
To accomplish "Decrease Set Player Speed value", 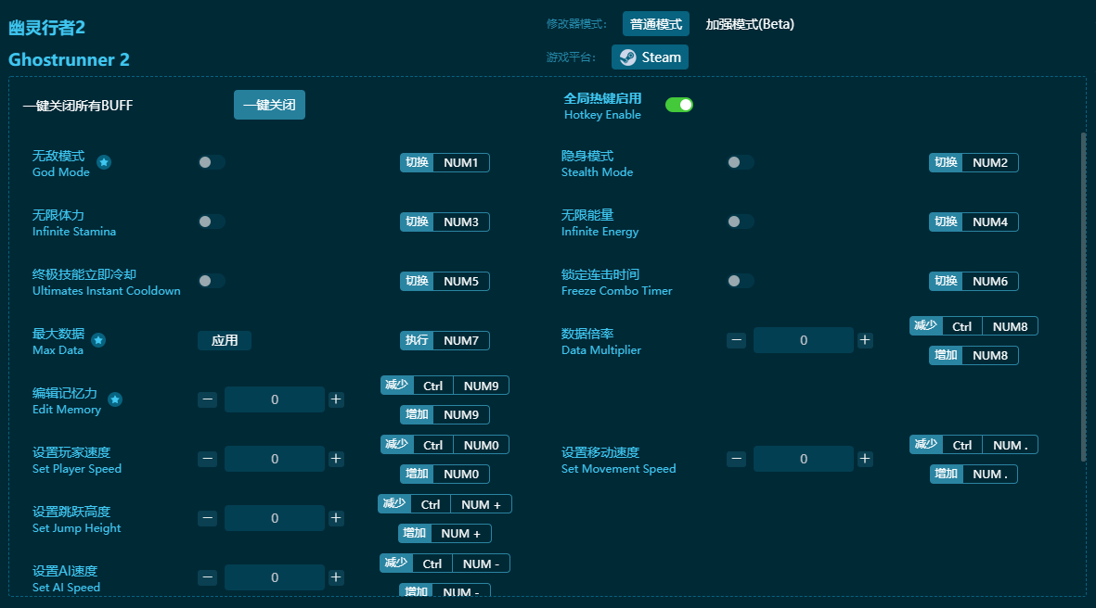I will (207, 459).
